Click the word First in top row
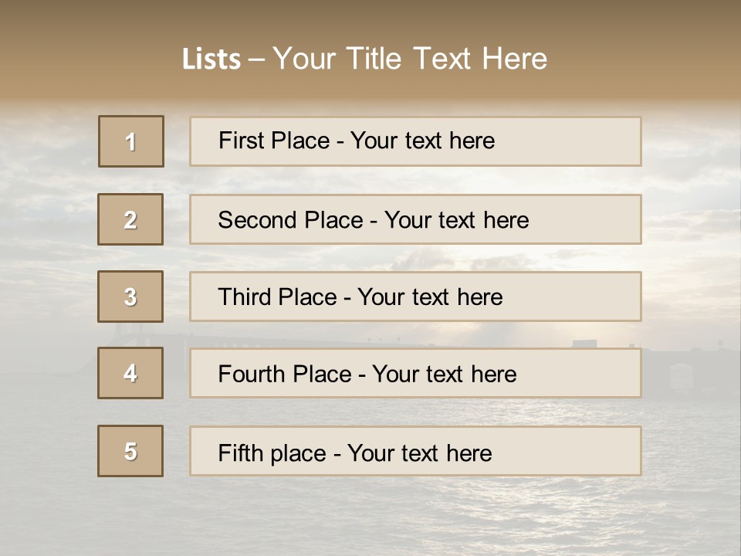This screenshot has height=556, width=741. coord(240,141)
